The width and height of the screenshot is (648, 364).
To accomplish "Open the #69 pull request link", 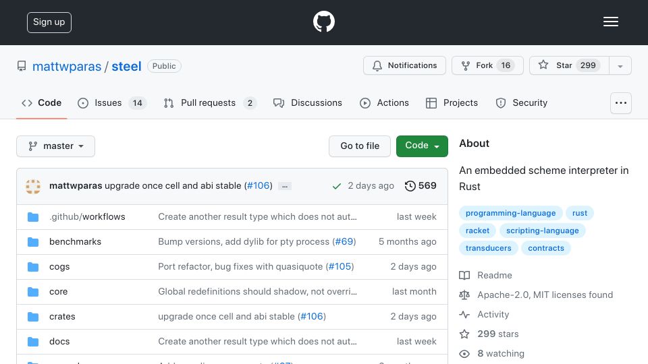I will 344,242.
